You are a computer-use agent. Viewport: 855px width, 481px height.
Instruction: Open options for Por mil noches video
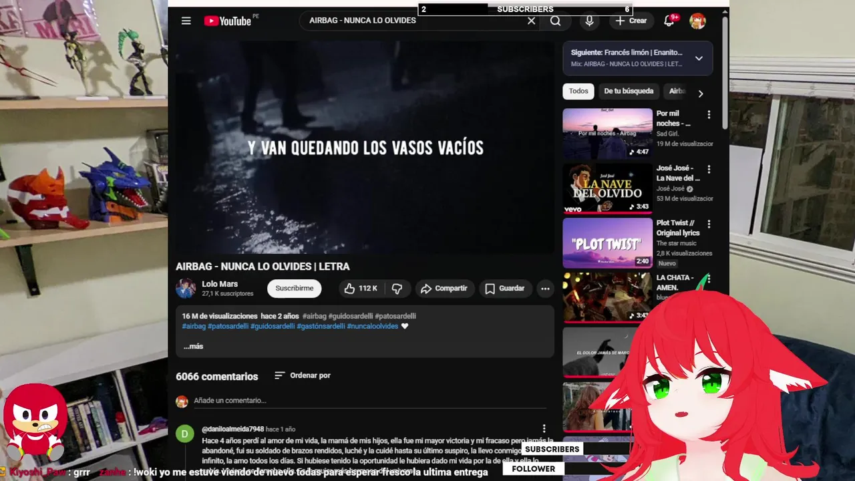[709, 114]
